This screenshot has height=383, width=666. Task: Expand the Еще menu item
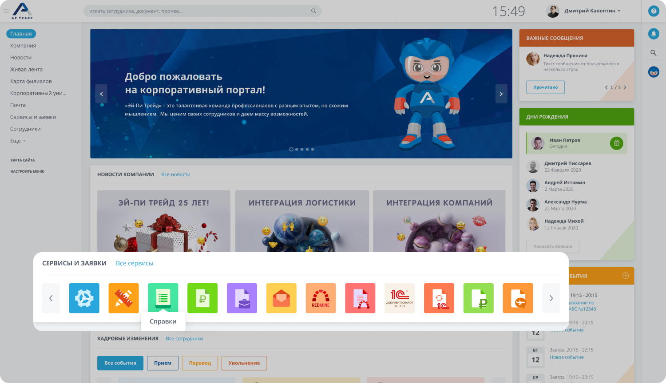coord(18,141)
